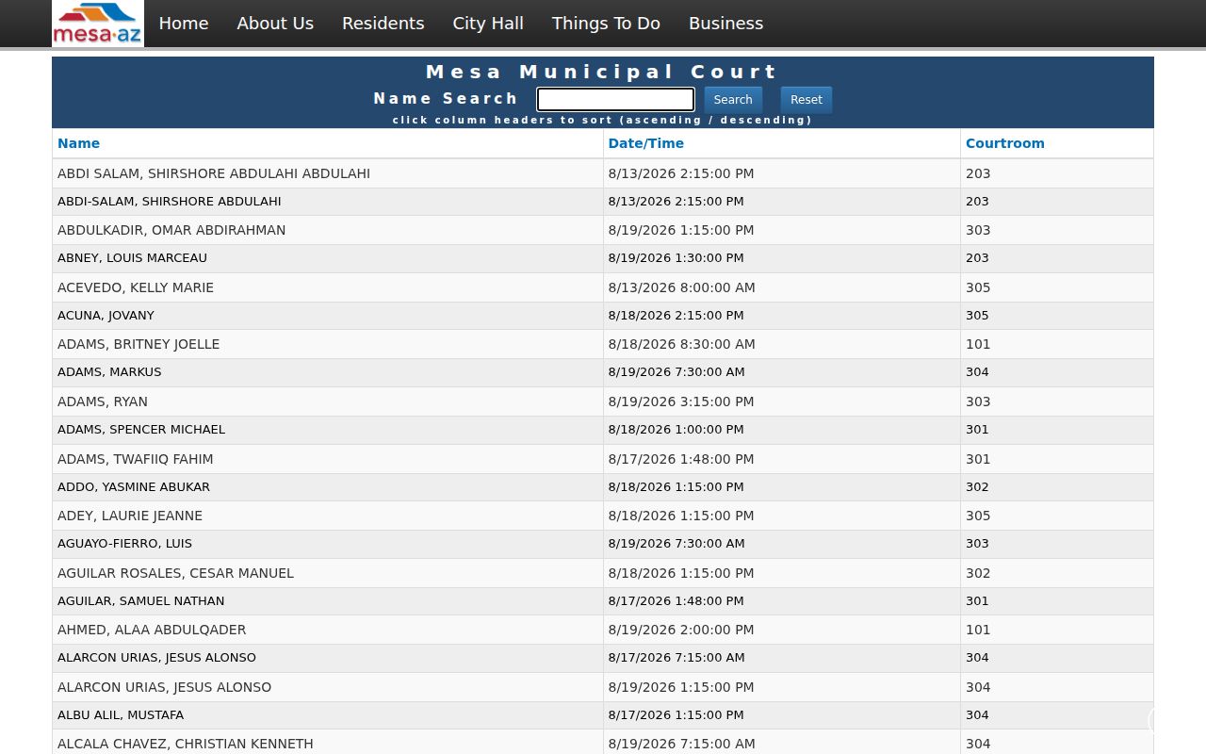The height and width of the screenshot is (754, 1206).
Task: Click courtroom 303 for ABDULKADIR, OMAR
Action: coord(978,230)
